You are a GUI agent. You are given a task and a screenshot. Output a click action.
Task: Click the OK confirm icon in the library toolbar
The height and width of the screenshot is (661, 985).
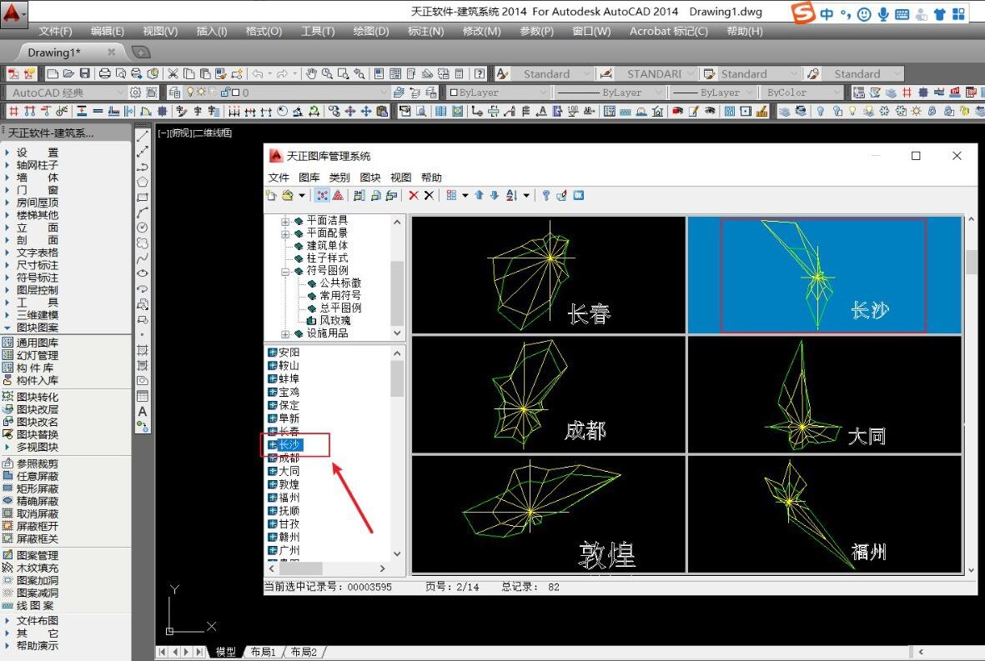578,195
